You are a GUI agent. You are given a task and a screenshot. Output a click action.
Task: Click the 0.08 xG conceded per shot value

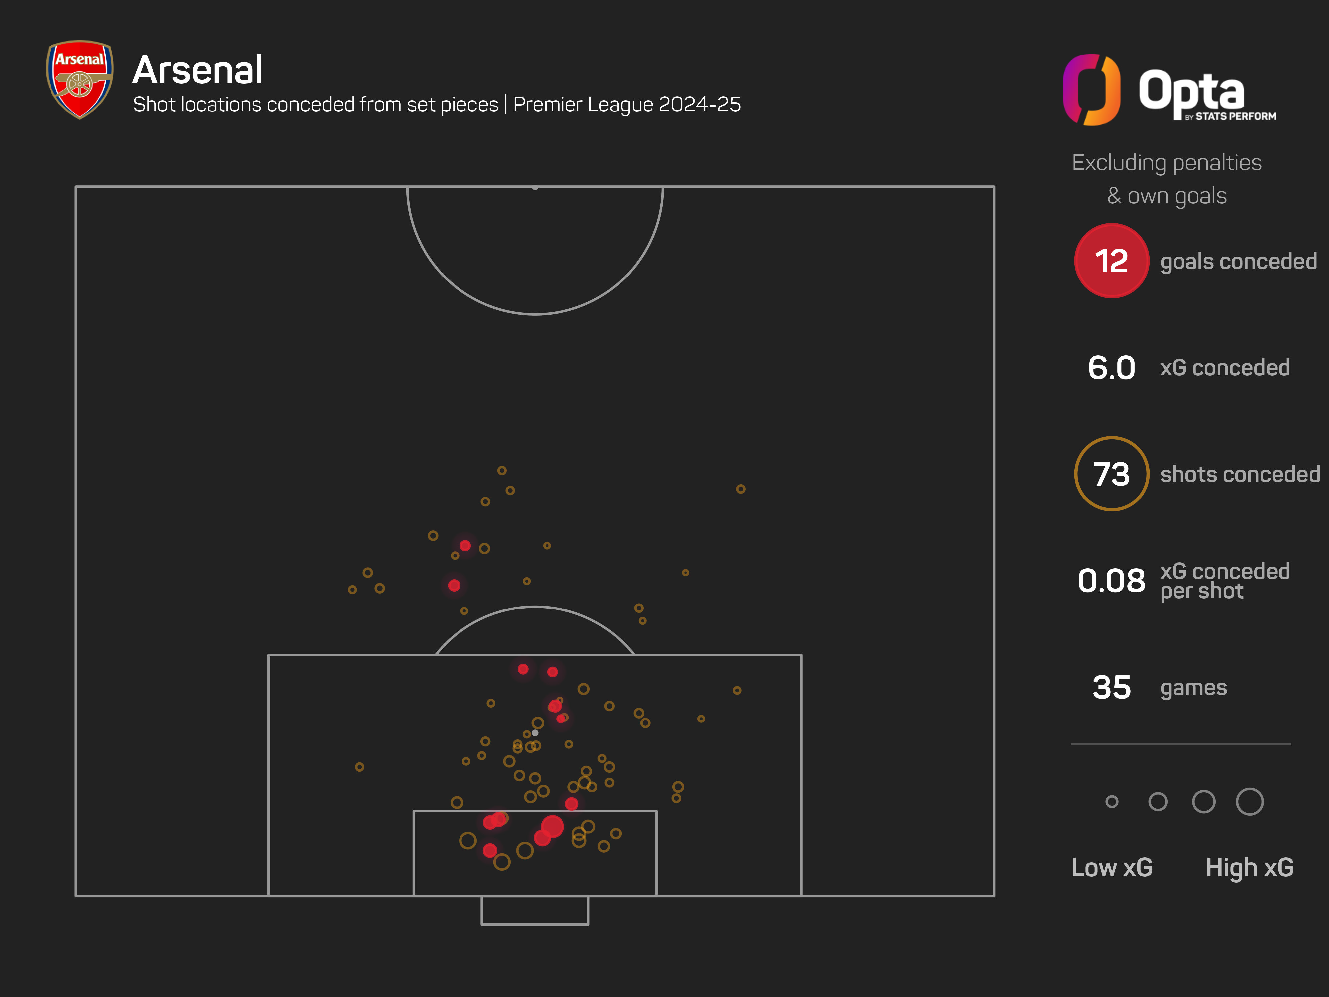click(1111, 581)
